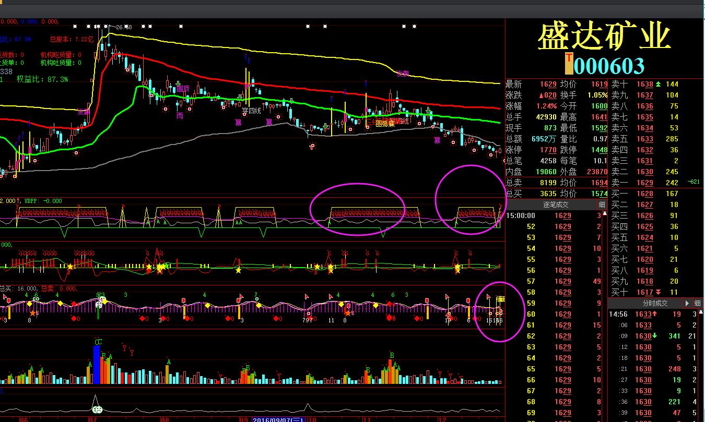Click the 圆顶 signal label on chart
705x422 pixels.
click(x=183, y=89)
